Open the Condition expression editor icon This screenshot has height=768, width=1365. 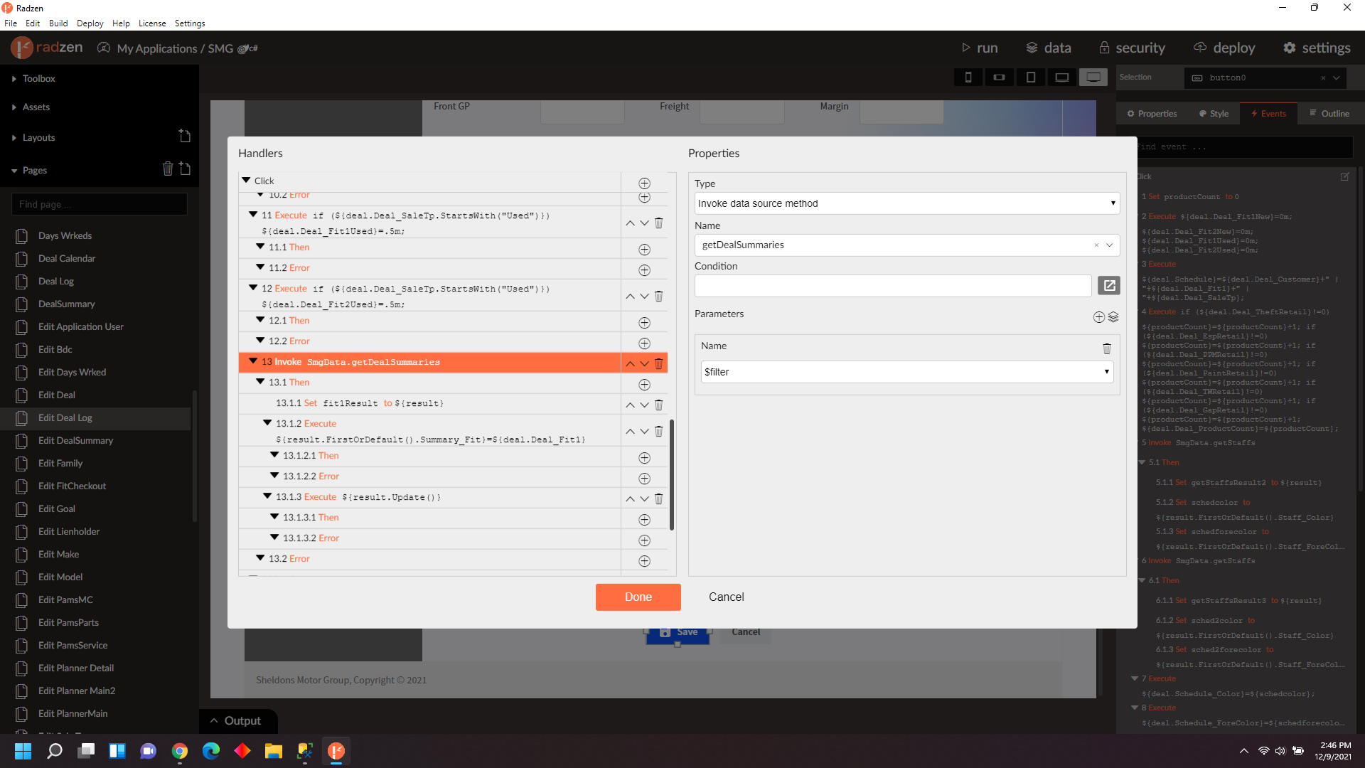pyautogui.click(x=1109, y=285)
